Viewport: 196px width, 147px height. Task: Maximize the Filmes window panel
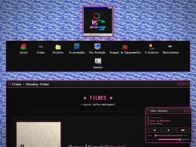click(183, 84)
